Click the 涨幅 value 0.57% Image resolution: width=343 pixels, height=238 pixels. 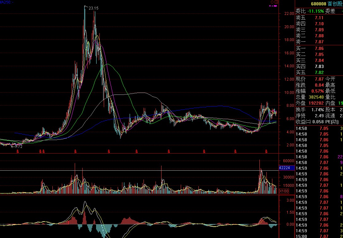[318, 91]
